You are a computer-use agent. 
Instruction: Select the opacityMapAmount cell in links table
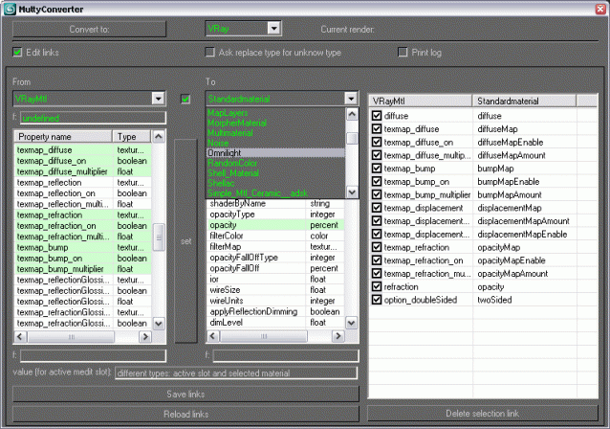click(525, 274)
